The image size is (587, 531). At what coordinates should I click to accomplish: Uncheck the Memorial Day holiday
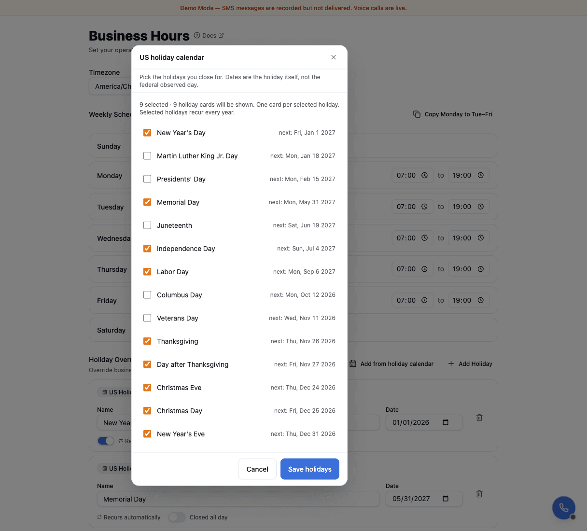147,202
